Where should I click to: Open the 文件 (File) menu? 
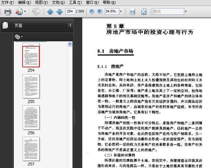(x=8, y=2)
